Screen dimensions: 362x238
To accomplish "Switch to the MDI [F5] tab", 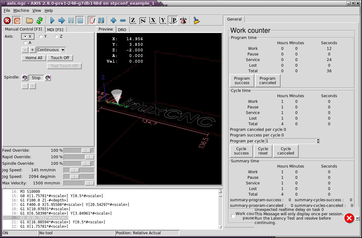I will click(x=55, y=30).
